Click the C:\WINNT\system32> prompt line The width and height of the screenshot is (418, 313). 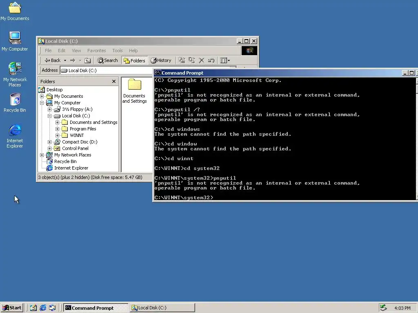[184, 198]
